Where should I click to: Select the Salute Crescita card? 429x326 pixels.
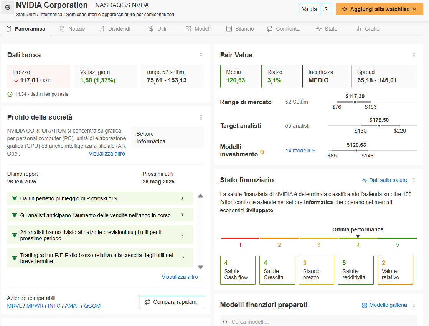tap(277, 270)
